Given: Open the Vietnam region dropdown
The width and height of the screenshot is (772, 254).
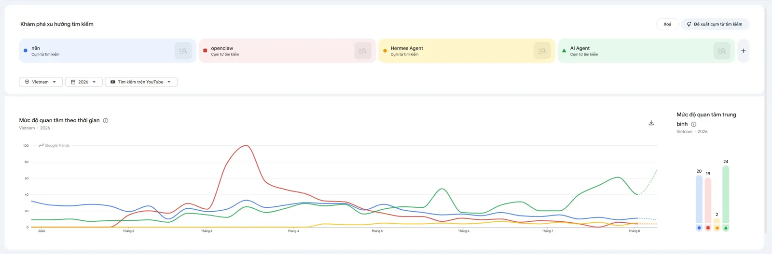Looking at the screenshot, I should click(x=41, y=82).
